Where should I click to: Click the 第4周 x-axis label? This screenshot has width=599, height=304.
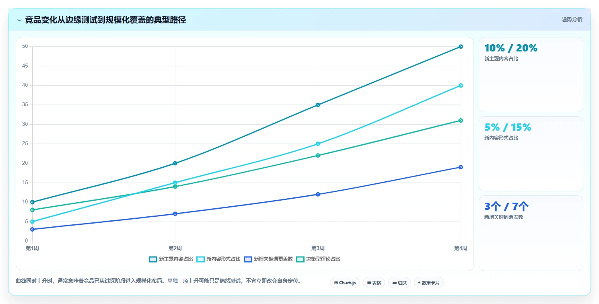pos(461,249)
